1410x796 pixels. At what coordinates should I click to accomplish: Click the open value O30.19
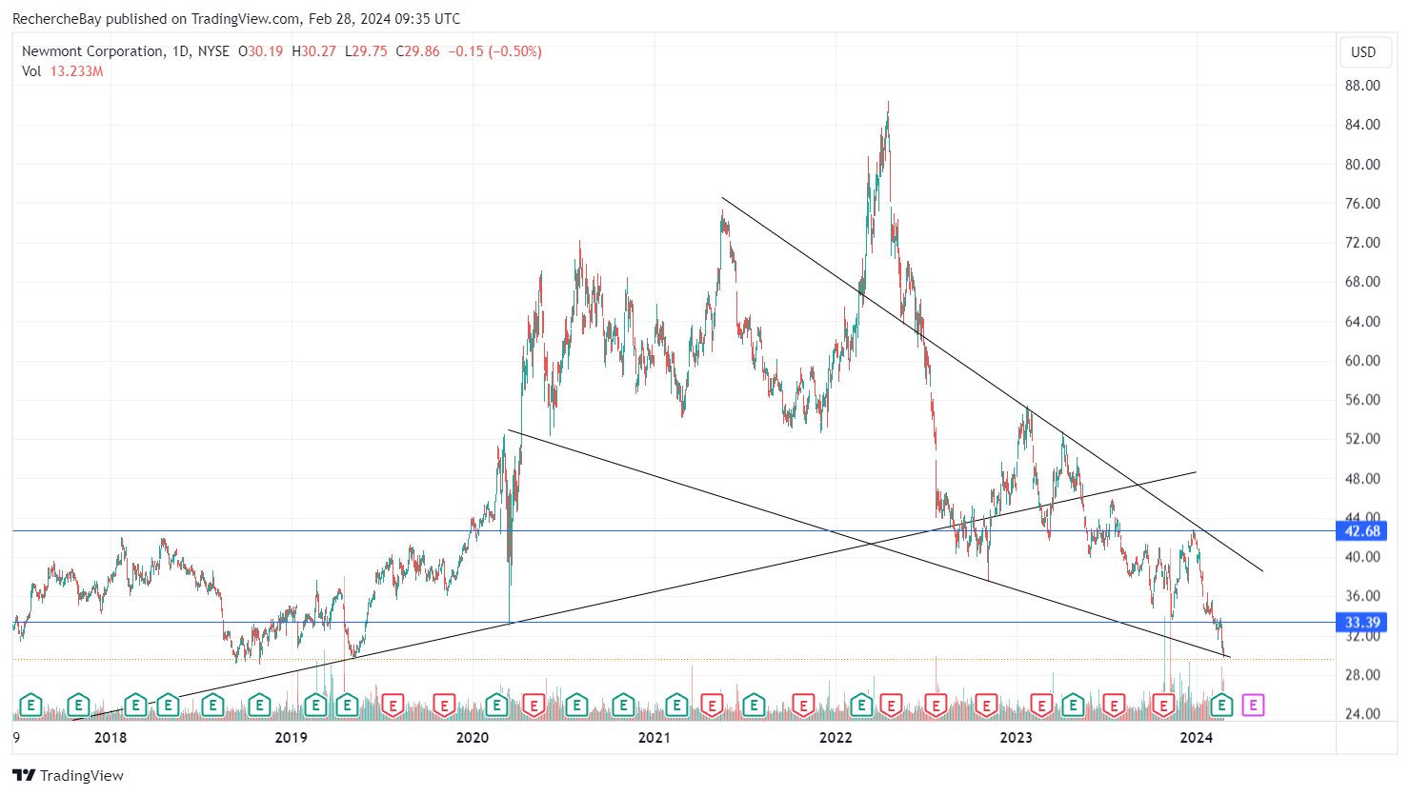coord(260,51)
